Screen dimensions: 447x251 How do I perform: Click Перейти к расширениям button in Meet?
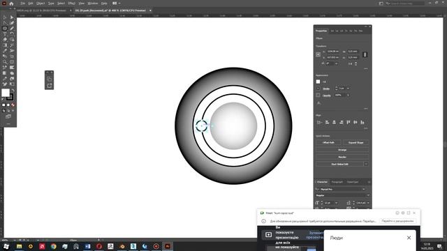click(x=397, y=221)
